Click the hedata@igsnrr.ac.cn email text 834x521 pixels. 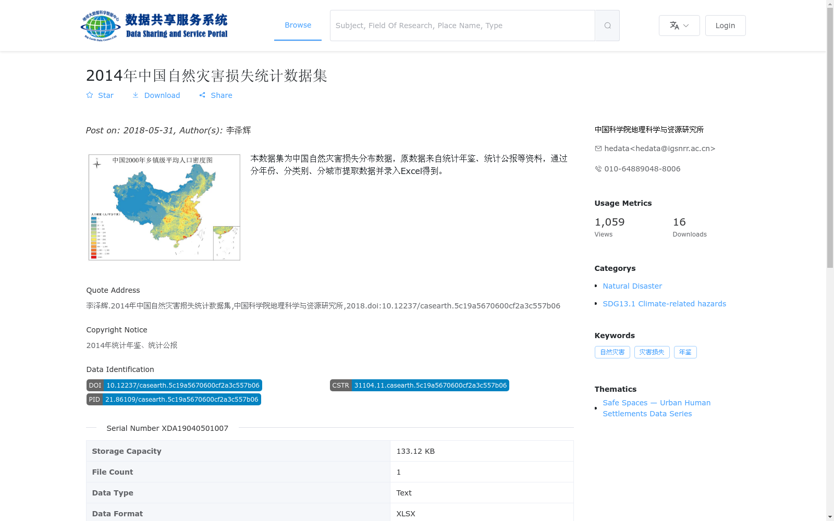pos(659,148)
